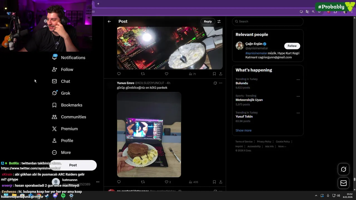Open more options for Bulundu trend

click(x=298, y=80)
